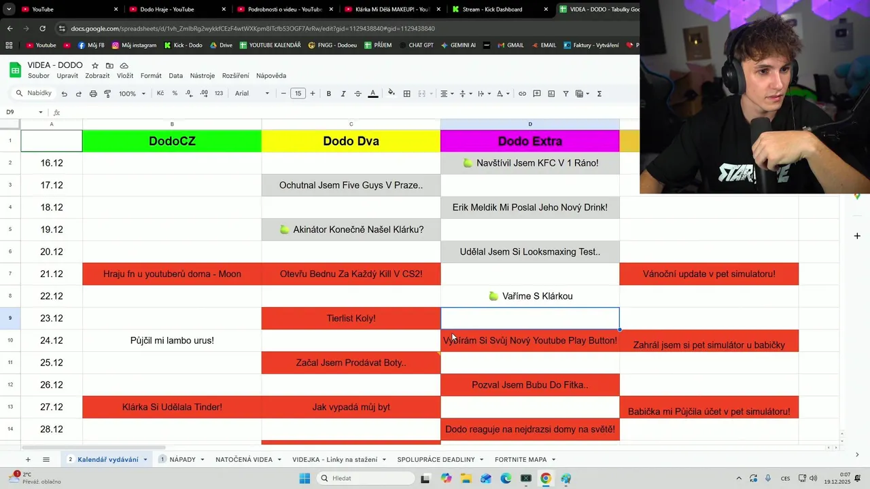
Task: Add a new sheet with plus
Action: pos(28,460)
